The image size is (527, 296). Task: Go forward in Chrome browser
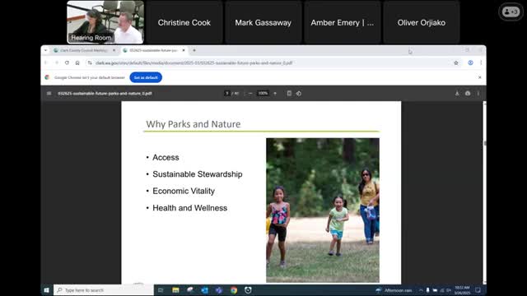[x=57, y=62]
